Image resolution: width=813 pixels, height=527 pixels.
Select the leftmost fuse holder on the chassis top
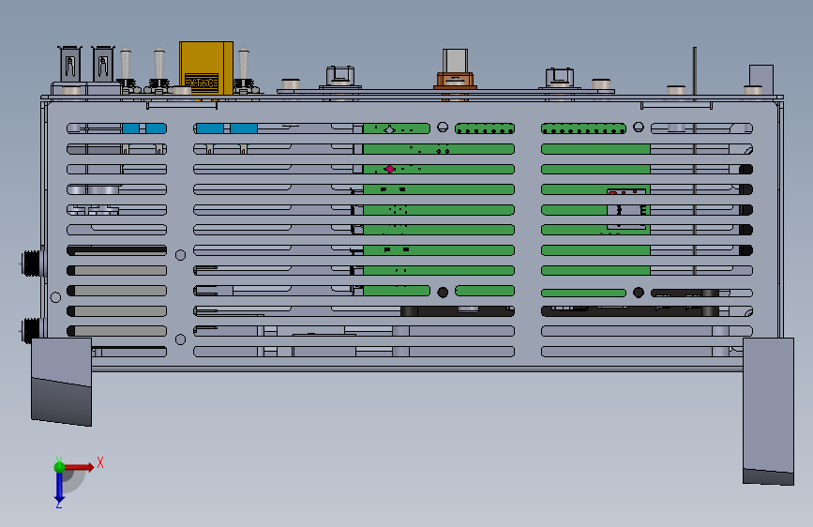click(x=70, y=64)
